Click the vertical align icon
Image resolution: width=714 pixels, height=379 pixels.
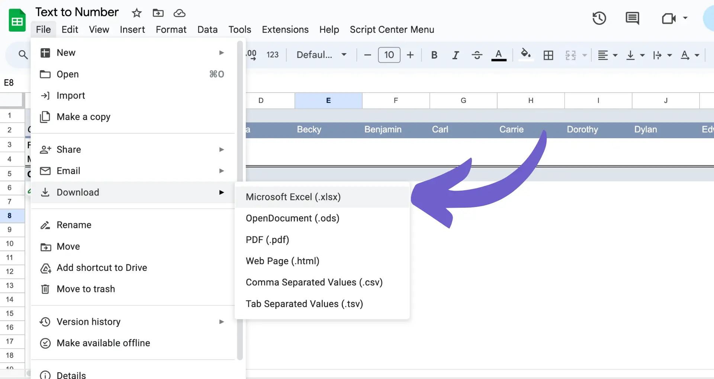[630, 55]
